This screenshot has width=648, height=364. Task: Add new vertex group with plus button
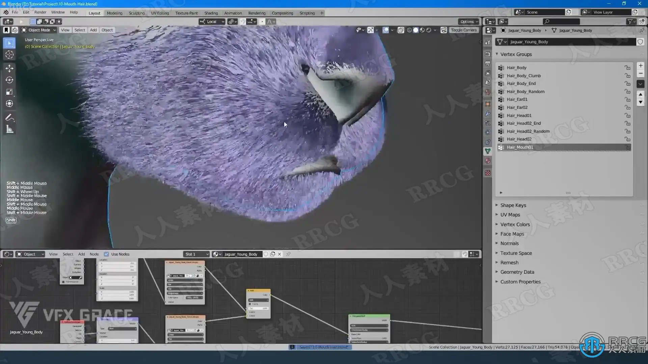(x=641, y=66)
